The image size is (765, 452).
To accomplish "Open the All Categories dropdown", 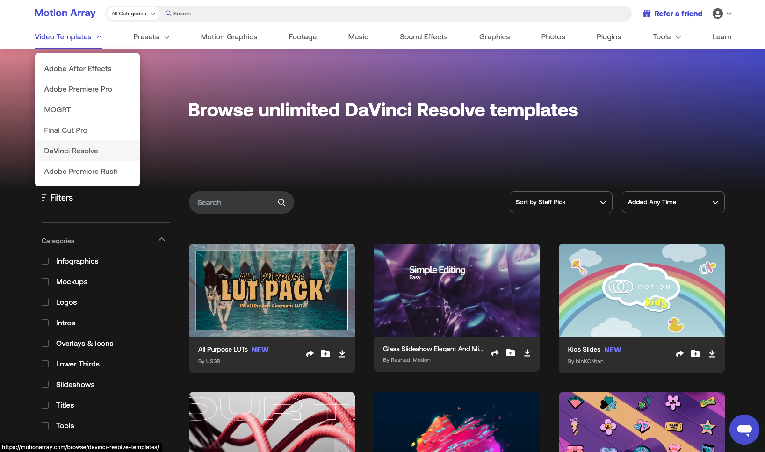I will pos(133,14).
